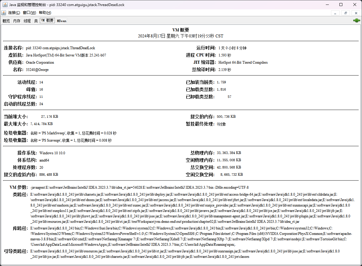Screen dimensions: 362x266
Task: Switch to the 内存 tab
Action: coord(17,21)
